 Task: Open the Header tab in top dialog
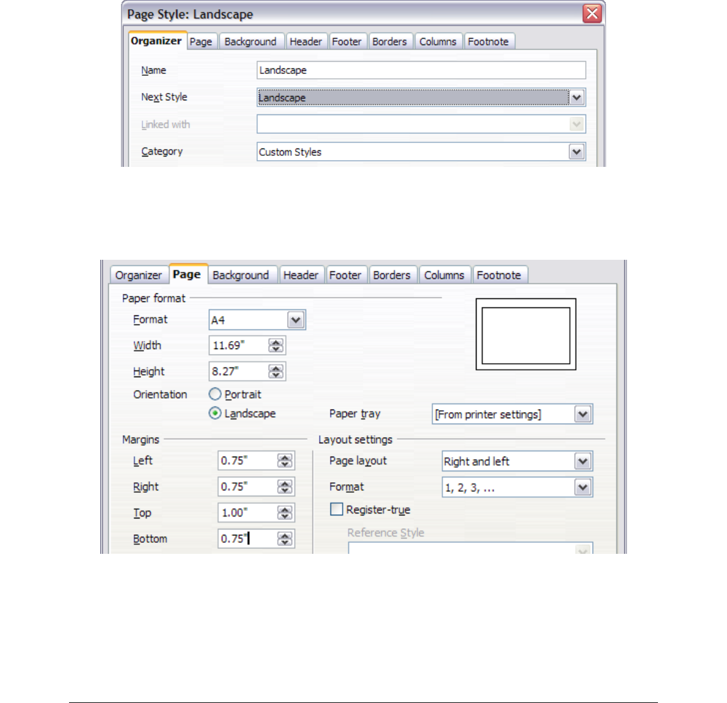(x=305, y=42)
